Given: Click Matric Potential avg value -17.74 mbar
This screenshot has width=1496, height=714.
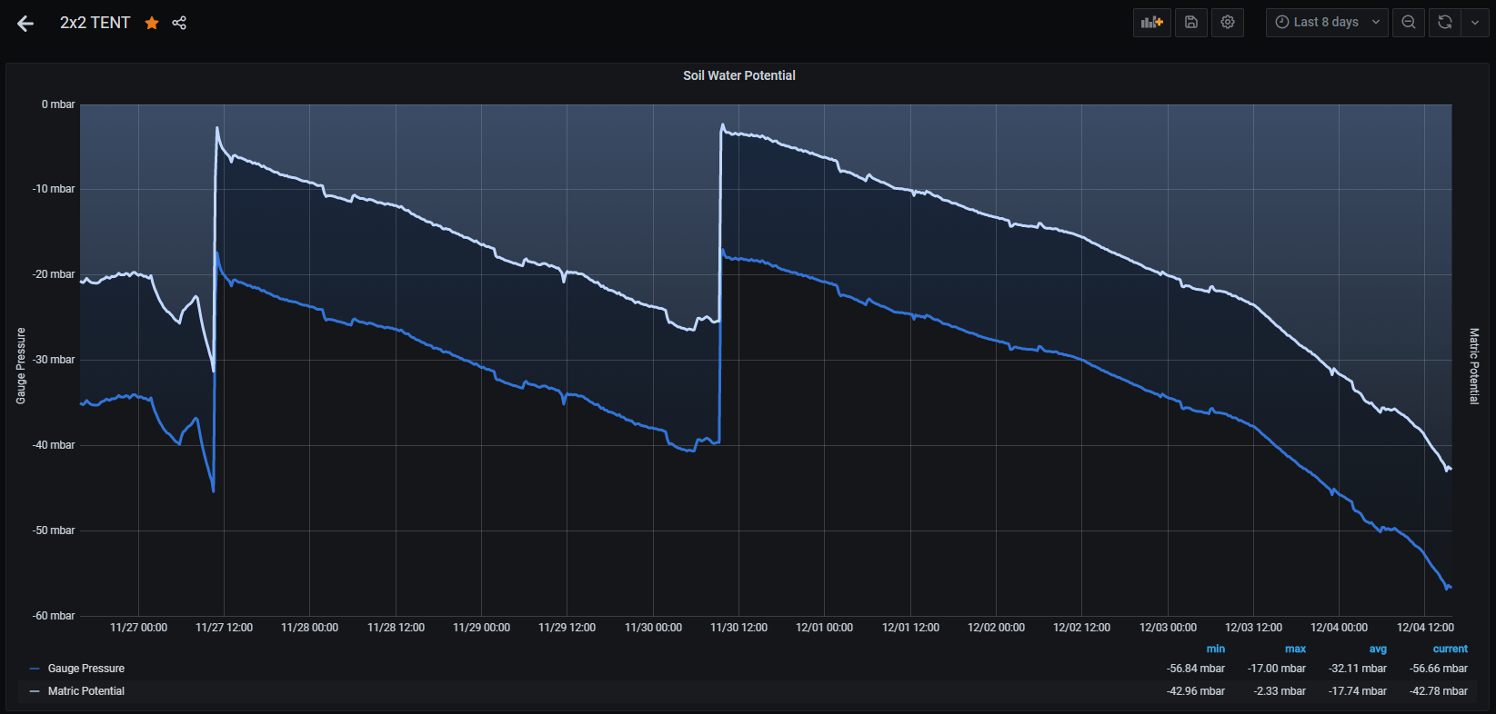Looking at the screenshot, I should [x=1358, y=691].
